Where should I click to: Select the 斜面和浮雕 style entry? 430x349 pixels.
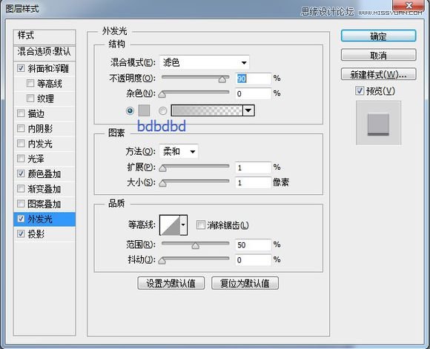pos(48,68)
